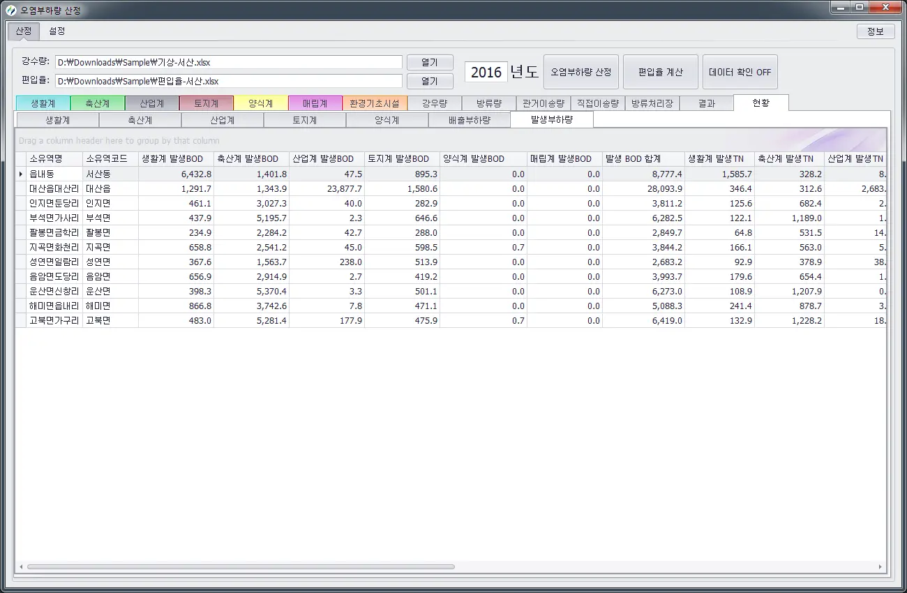This screenshot has width=907, height=593.
Task: Open the 생활계 sub-tab in 현황
Action: 58,120
